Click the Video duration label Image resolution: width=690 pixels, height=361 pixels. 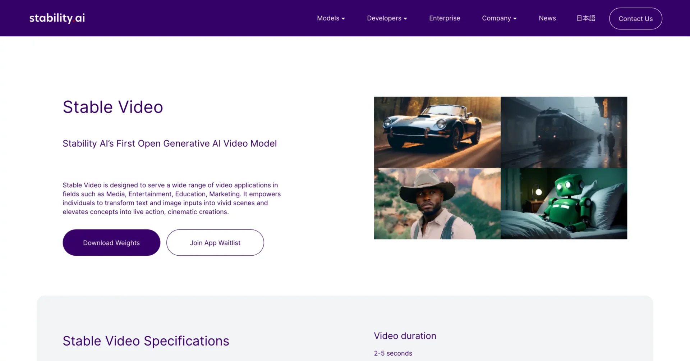(405, 336)
